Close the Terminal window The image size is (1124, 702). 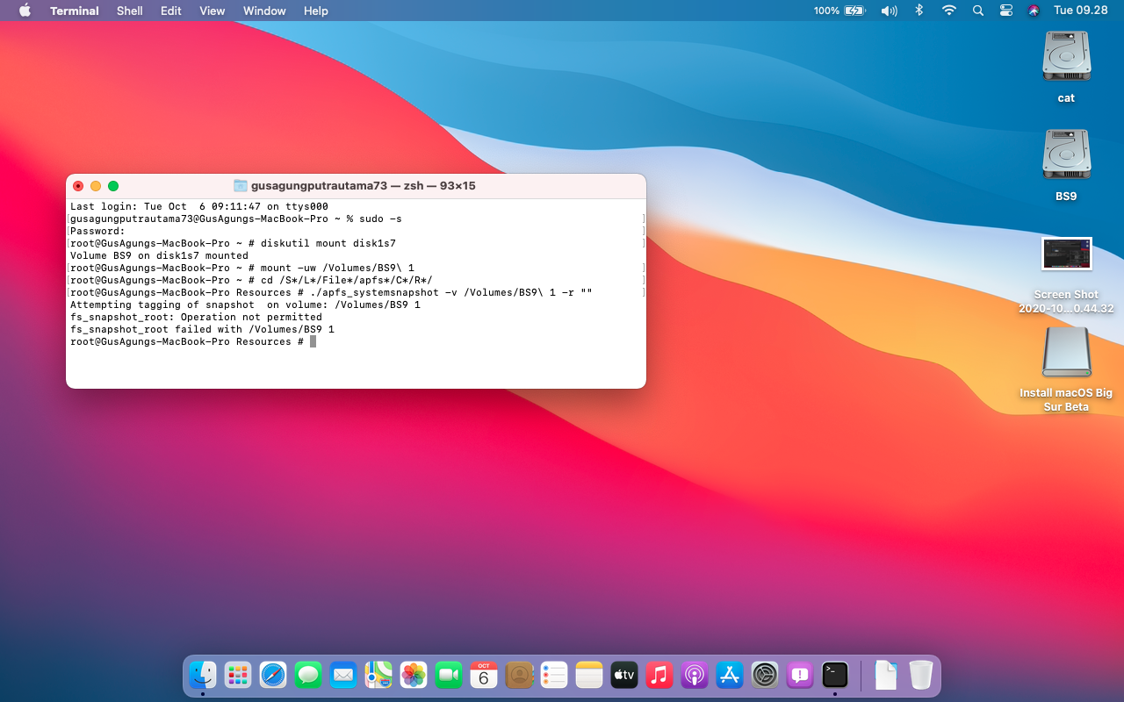tap(78, 186)
